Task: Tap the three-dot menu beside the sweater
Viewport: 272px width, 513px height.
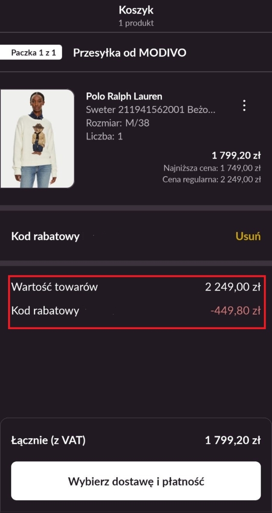Action: point(244,106)
